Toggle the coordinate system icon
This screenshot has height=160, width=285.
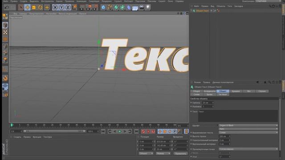click(74, 8)
